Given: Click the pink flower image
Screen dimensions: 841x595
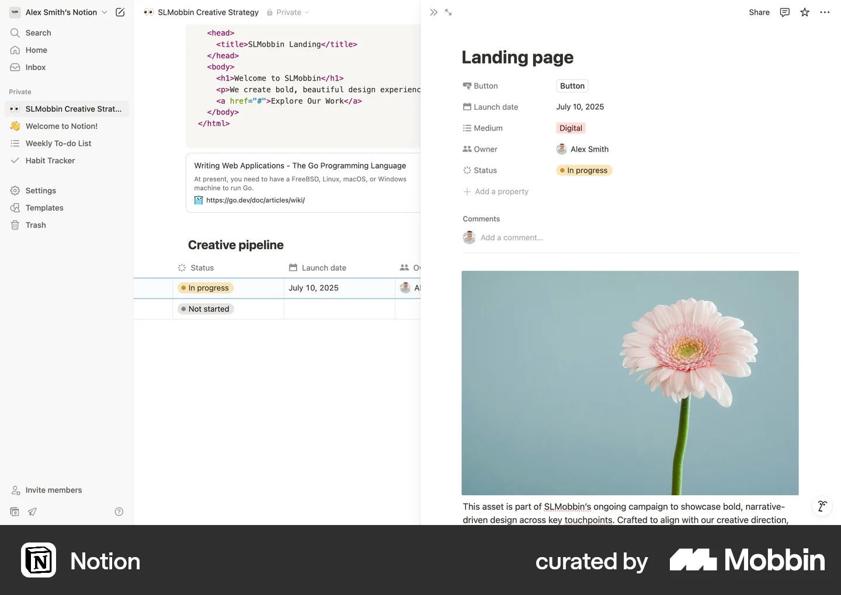Looking at the screenshot, I should point(630,383).
